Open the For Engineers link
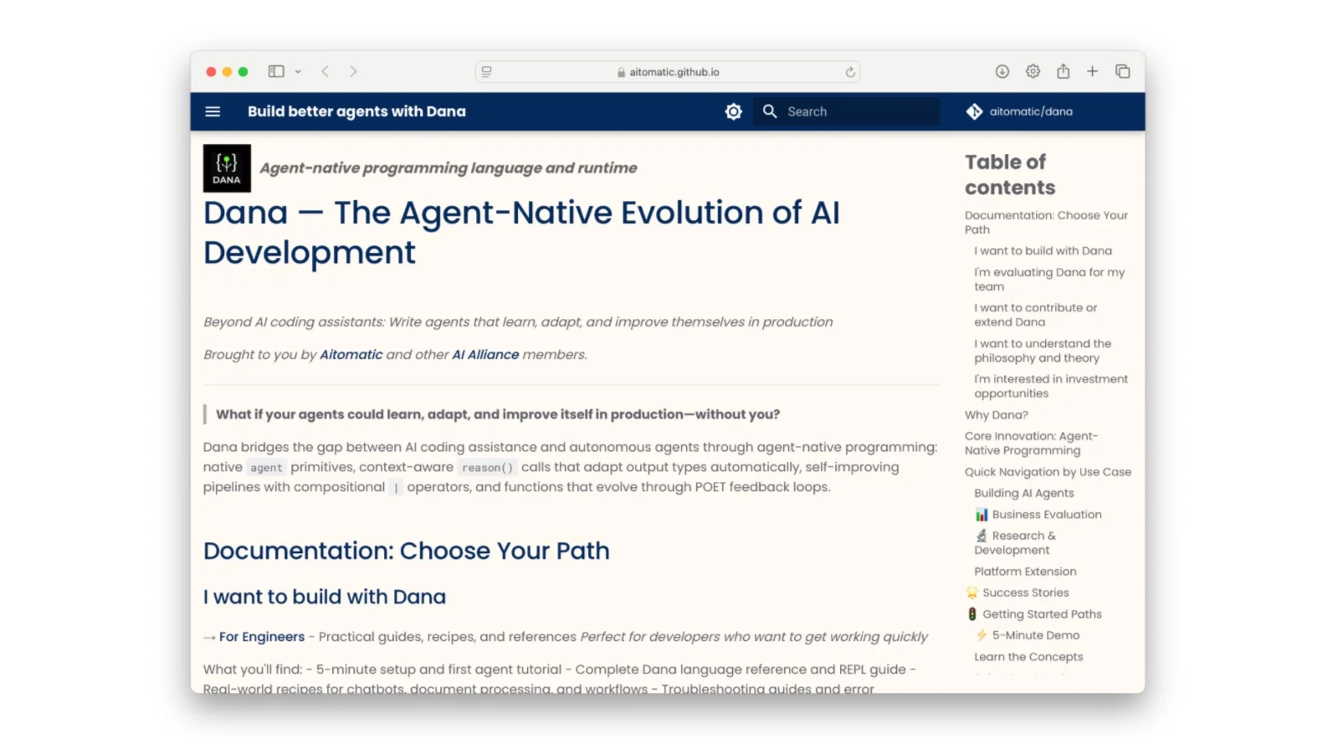 tap(262, 637)
